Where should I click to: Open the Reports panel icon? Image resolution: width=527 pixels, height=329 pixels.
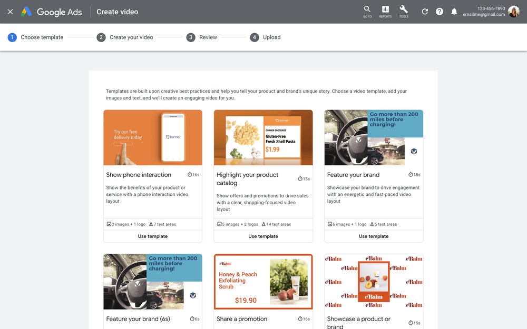(385, 11)
